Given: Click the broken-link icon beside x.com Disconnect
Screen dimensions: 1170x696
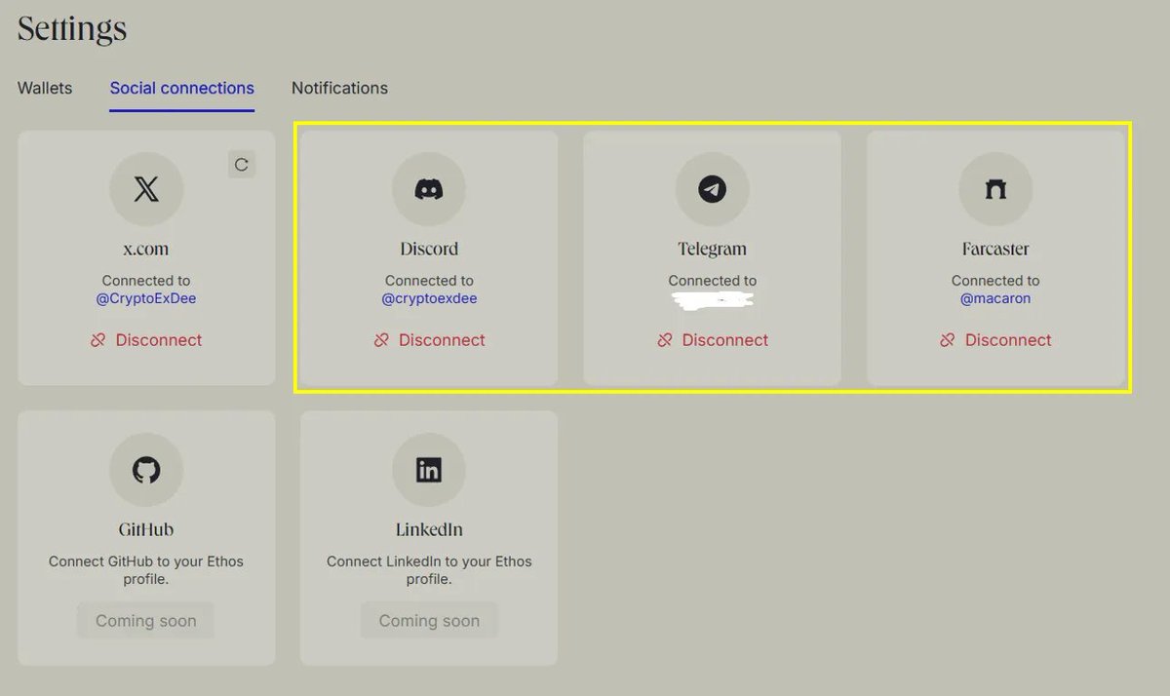Looking at the screenshot, I should [98, 340].
